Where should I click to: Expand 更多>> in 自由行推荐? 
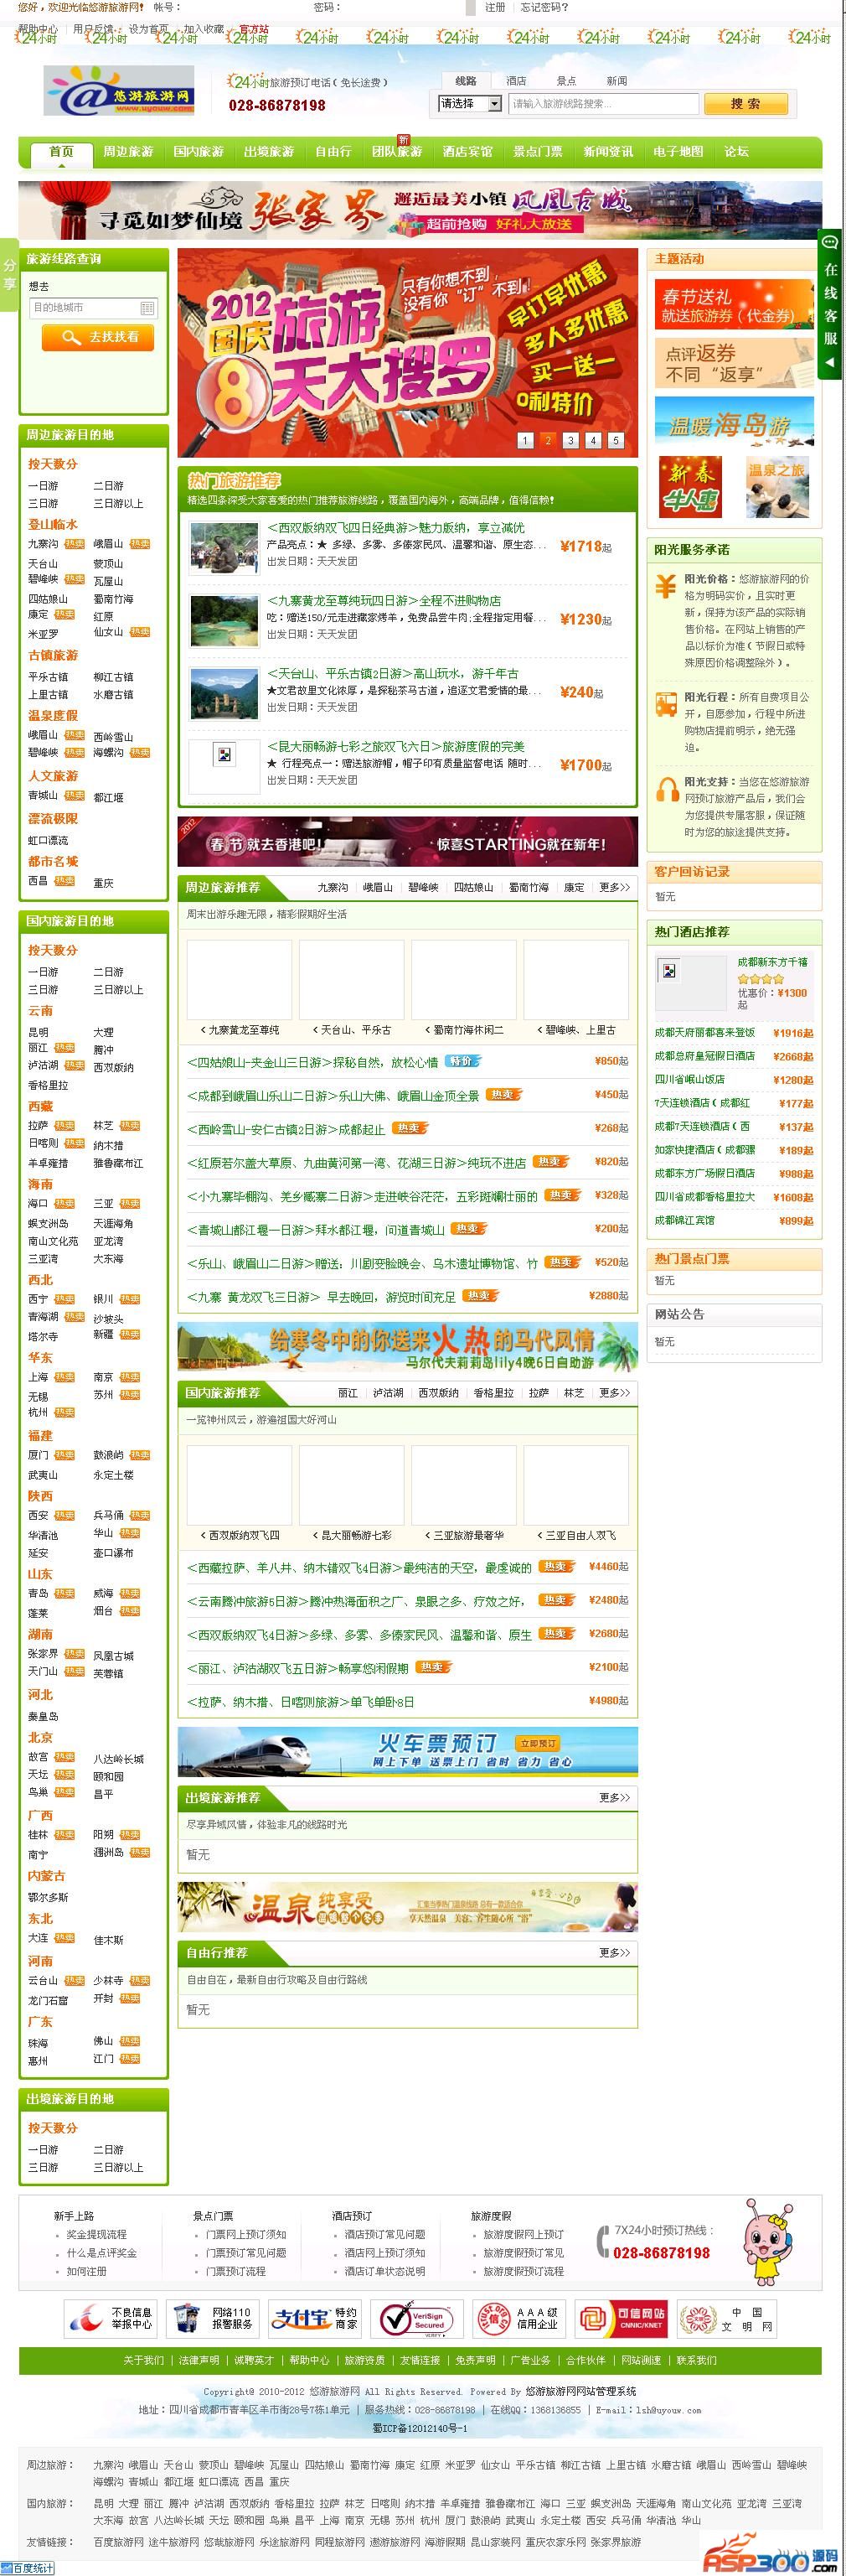[614, 1952]
